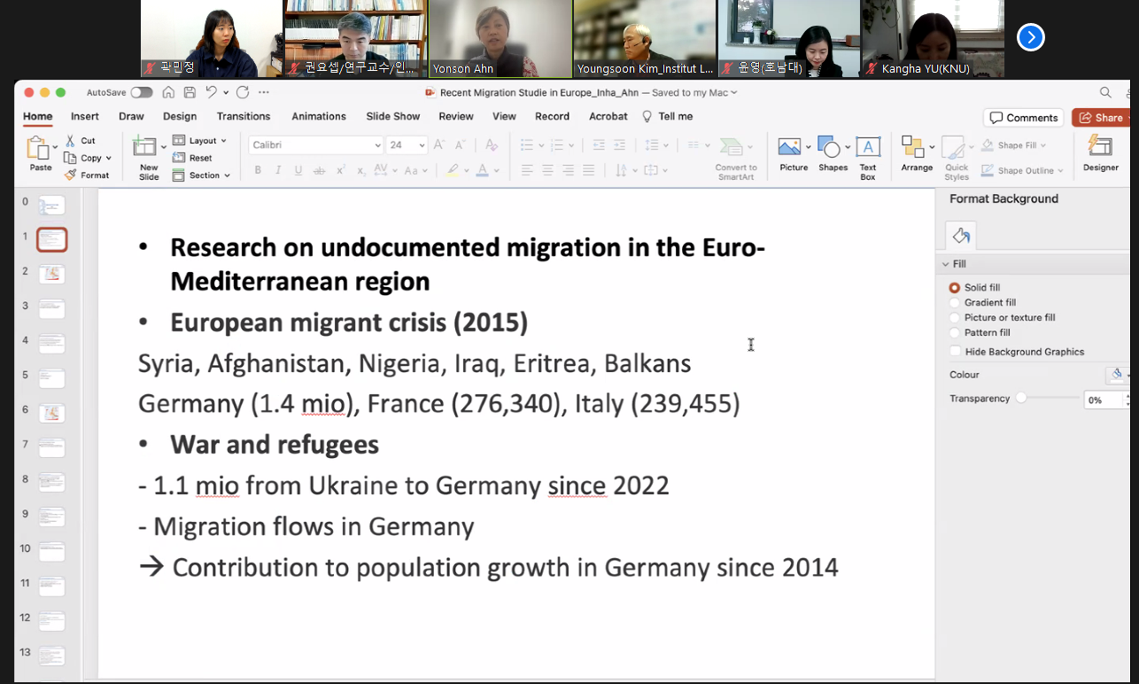Adjust the Transparency slider
The image size is (1139, 684).
point(1021,399)
